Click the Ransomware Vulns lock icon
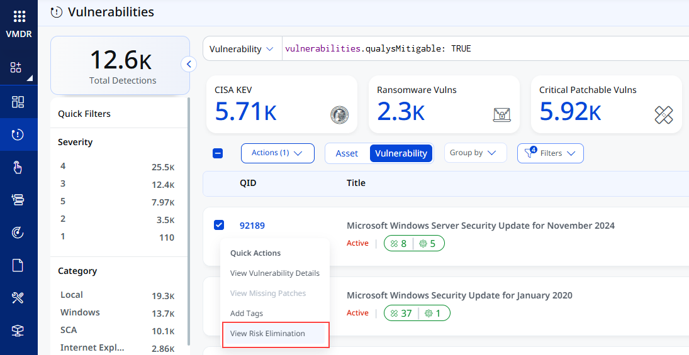This screenshot has width=689, height=355. (x=501, y=114)
